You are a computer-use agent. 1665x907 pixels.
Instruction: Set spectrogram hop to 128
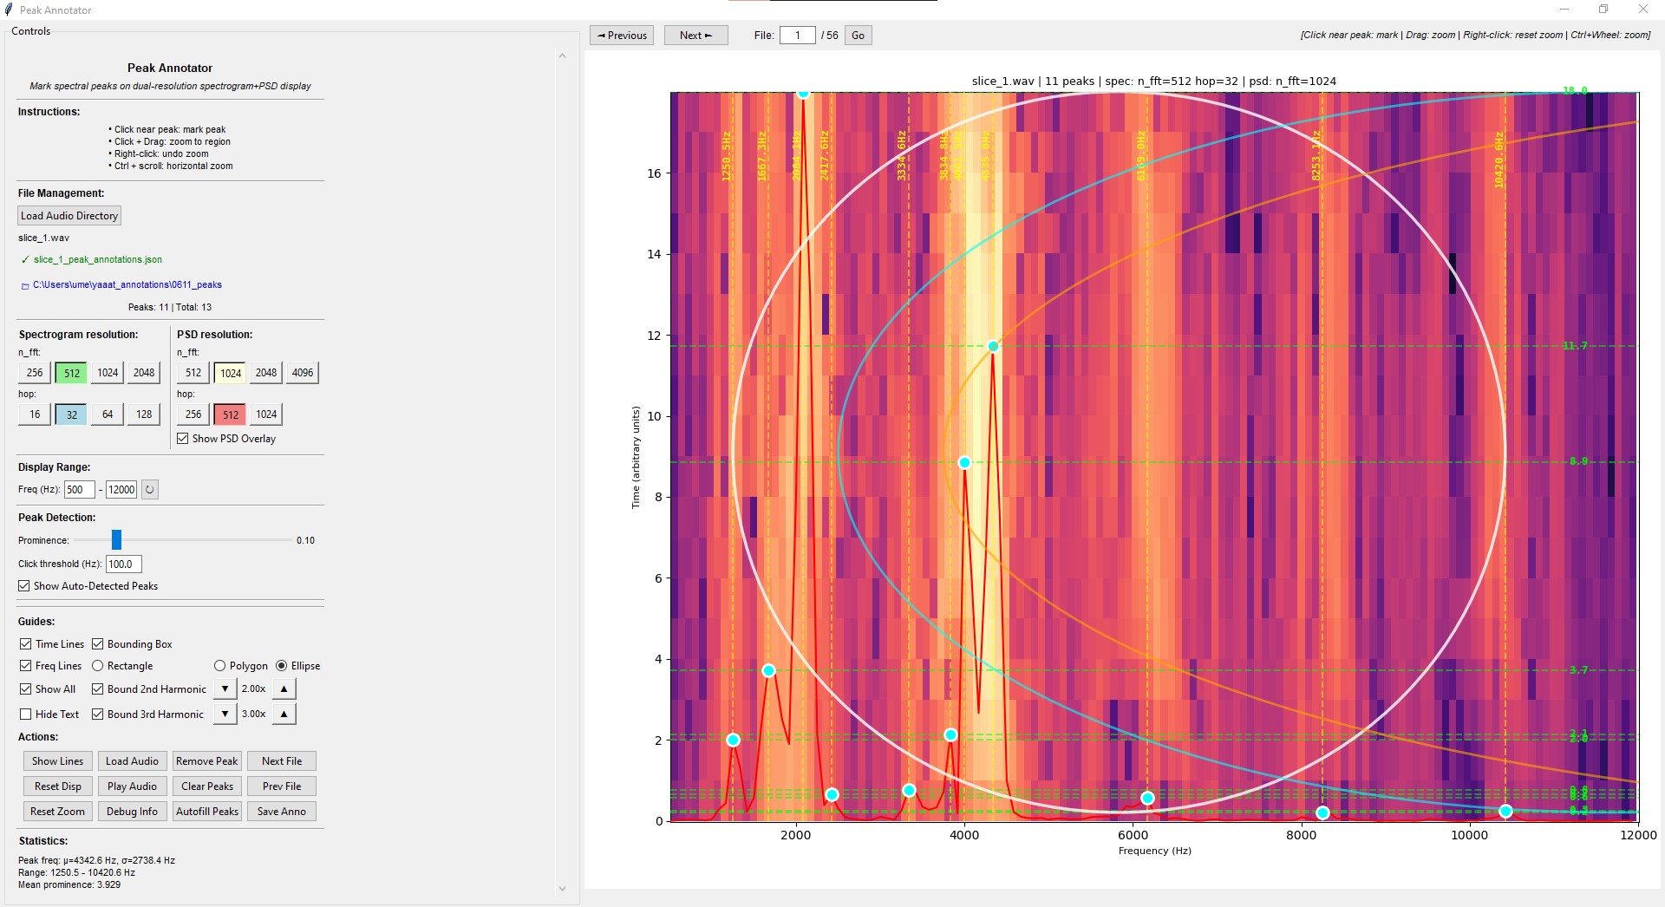144,414
